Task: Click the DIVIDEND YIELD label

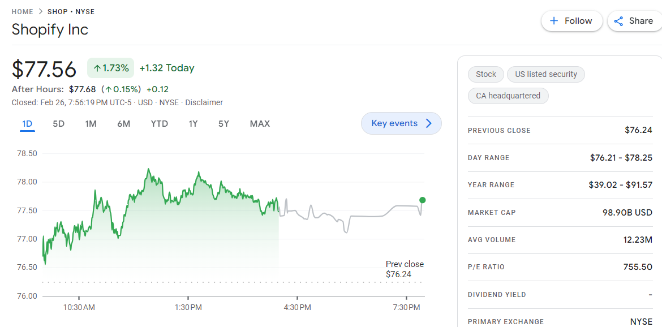Action: click(x=497, y=295)
